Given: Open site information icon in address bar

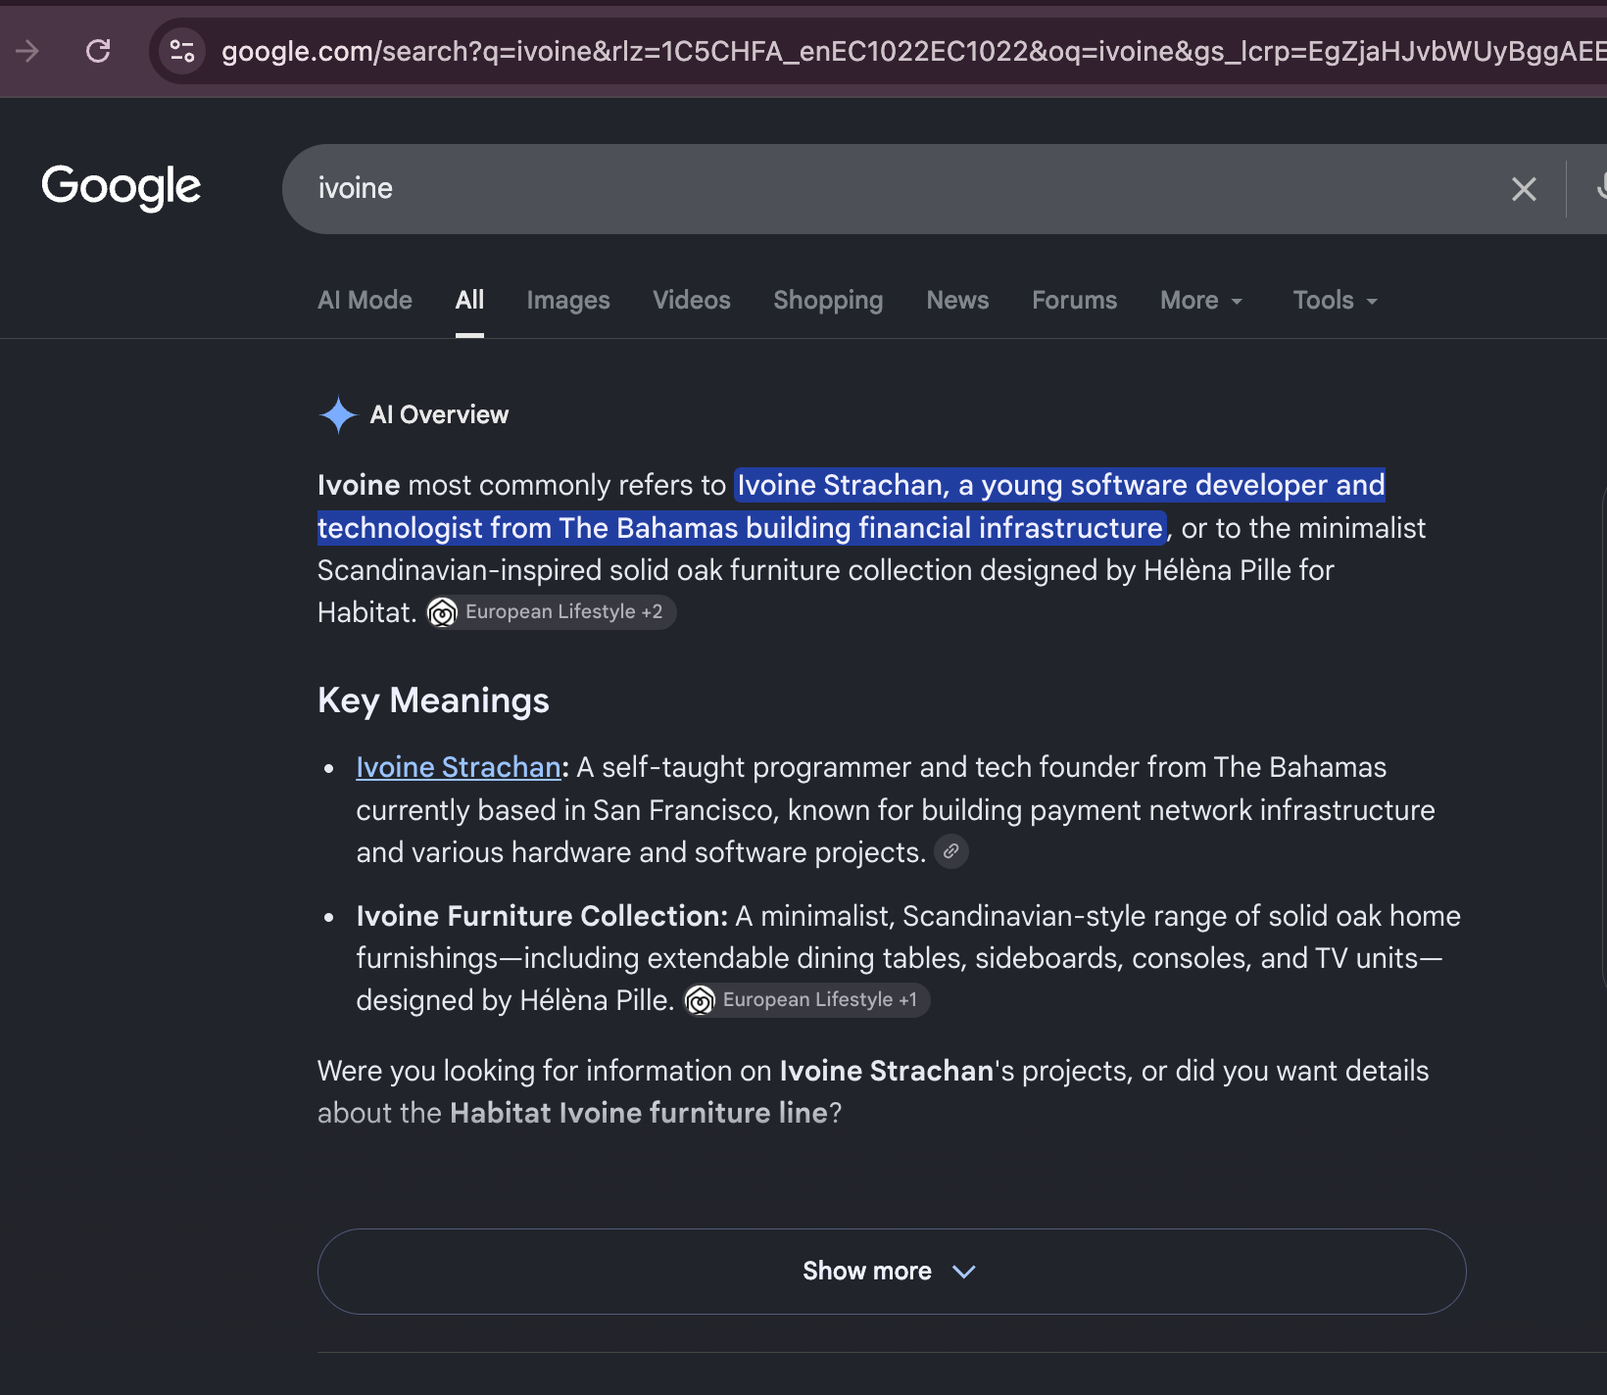Looking at the screenshot, I should click(182, 51).
